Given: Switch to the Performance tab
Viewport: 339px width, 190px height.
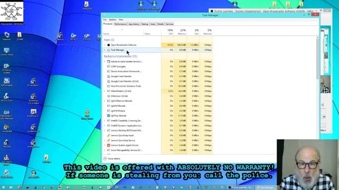Looking at the screenshot, I should point(120,24).
